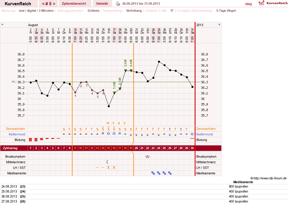
Task: Click the positive LH test icon on day 15
Action: (x=109, y=167)
